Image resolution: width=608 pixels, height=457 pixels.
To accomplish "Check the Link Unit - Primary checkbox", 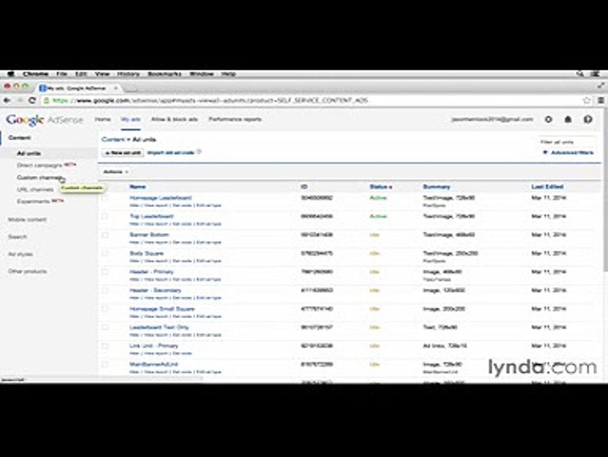I will click(105, 346).
